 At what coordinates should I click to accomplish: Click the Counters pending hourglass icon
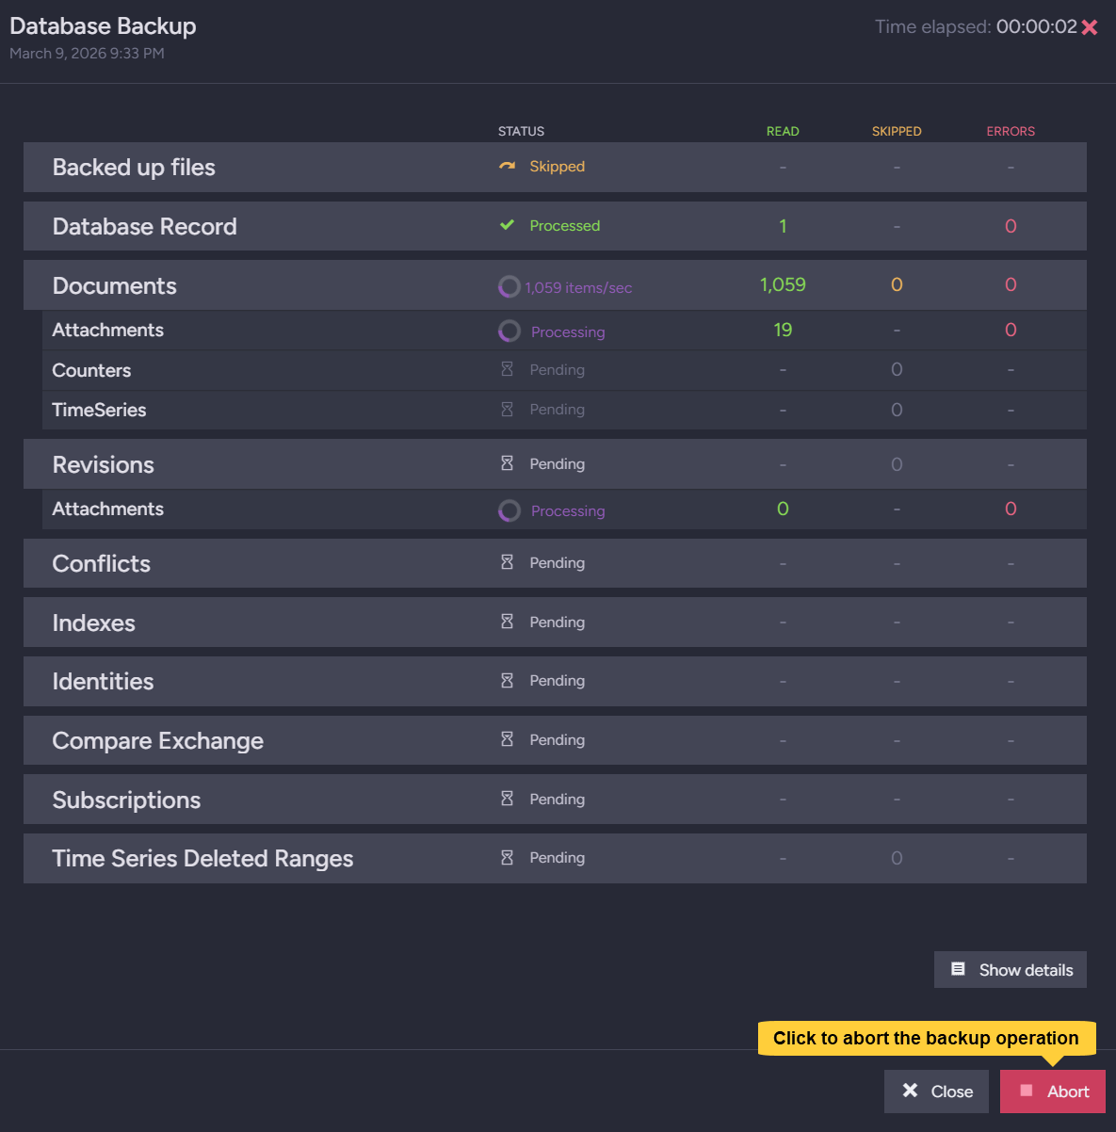[507, 369]
